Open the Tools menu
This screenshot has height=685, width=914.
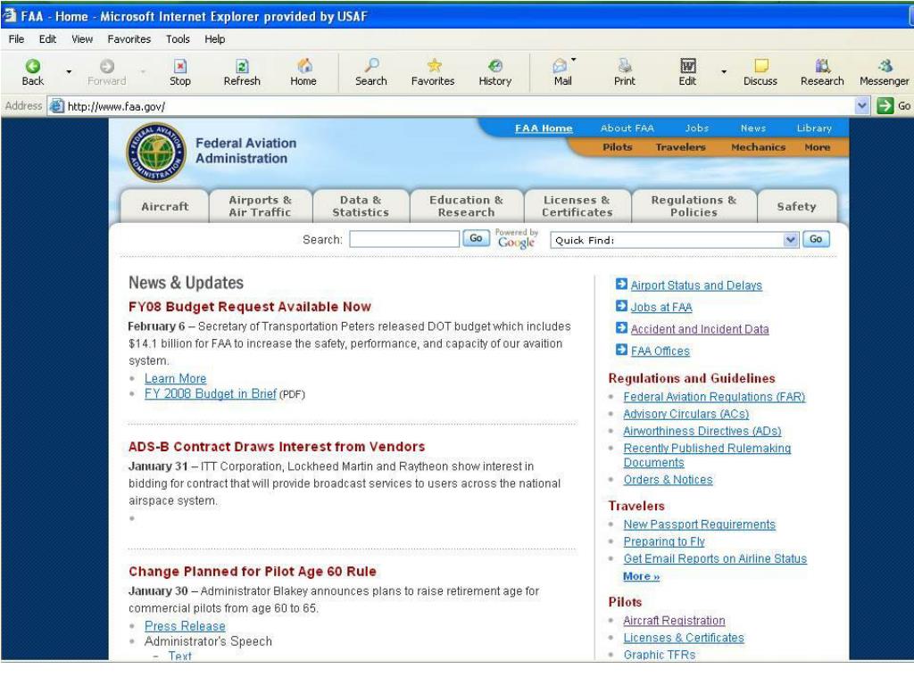click(x=178, y=39)
